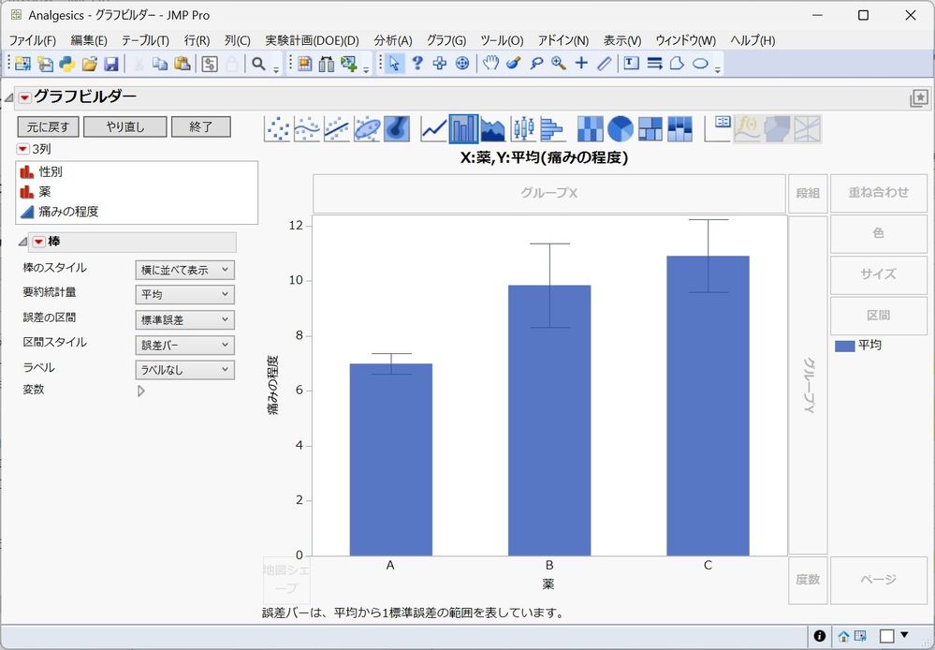Select the hand grabber tool
The image size is (935, 650).
(490, 64)
